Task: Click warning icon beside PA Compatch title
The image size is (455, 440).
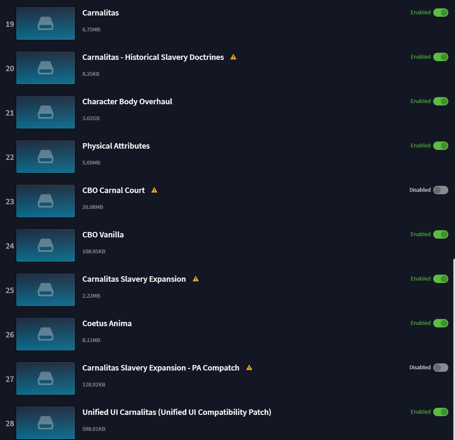Action: (x=249, y=368)
